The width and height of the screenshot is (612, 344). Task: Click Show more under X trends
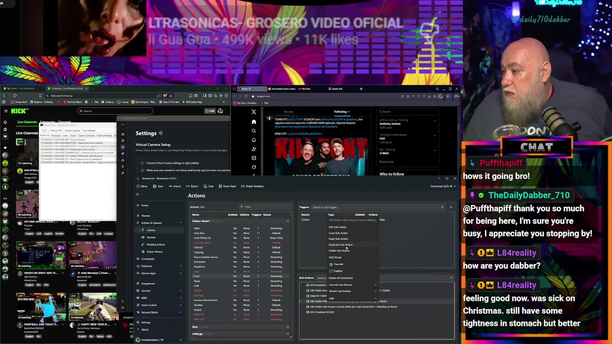[386, 162]
